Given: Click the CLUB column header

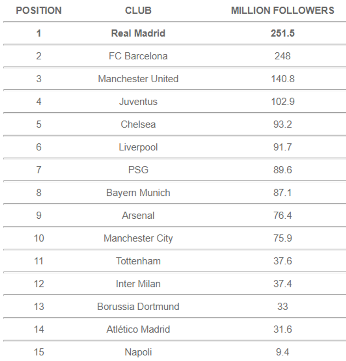Looking at the screenshot, I should [138, 11].
